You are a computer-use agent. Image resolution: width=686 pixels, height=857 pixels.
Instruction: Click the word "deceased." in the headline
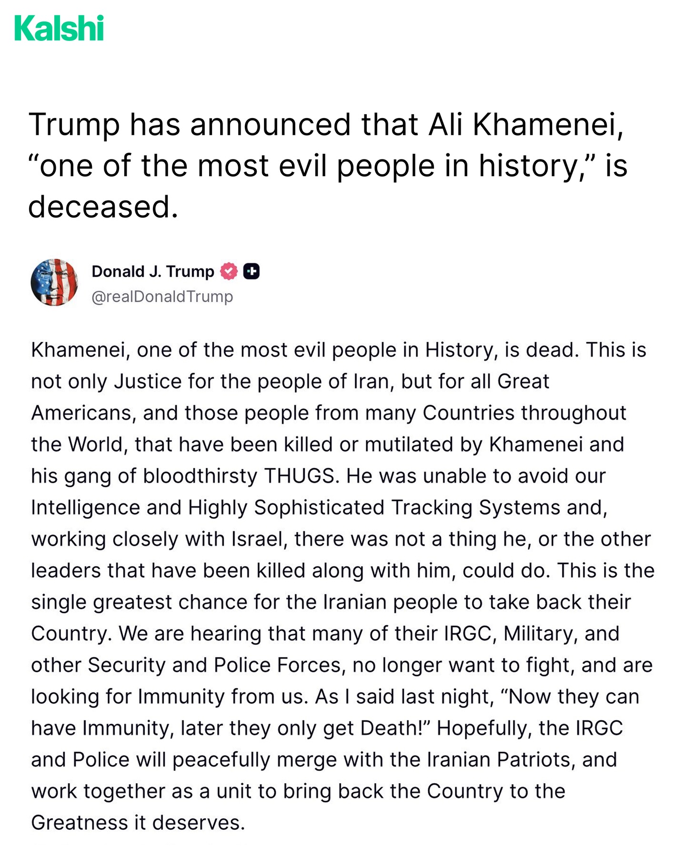[x=103, y=207]
